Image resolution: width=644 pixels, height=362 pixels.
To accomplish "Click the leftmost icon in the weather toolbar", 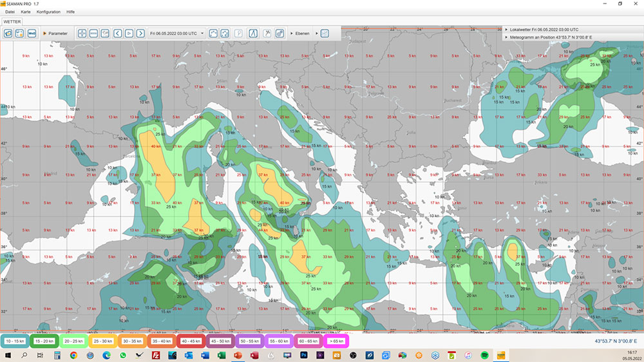I will point(8,33).
